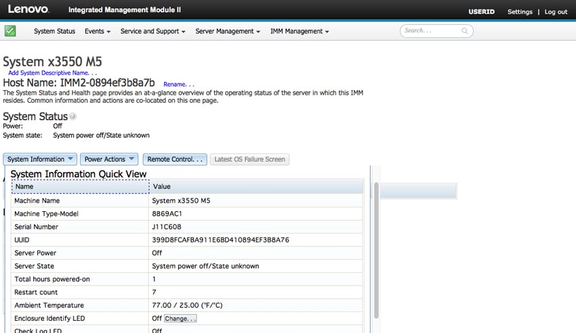Click the Rename host name link
The image size is (576, 333).
click(x=179, y=85)
